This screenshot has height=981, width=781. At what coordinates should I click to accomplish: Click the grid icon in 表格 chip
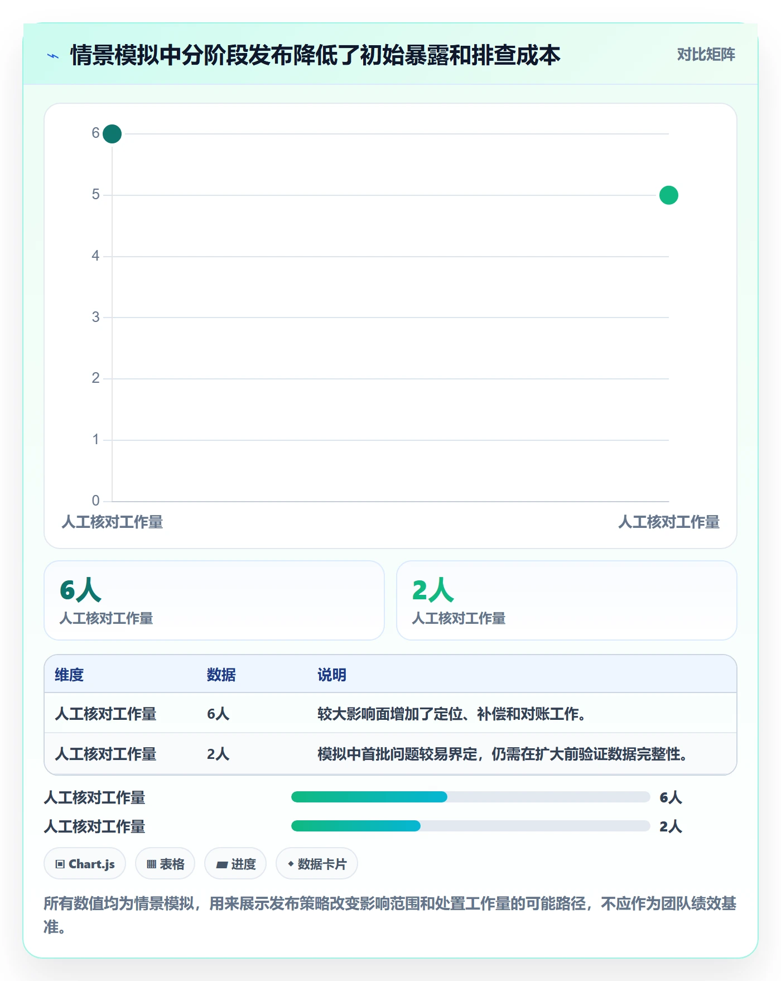(x=151, y=864)
